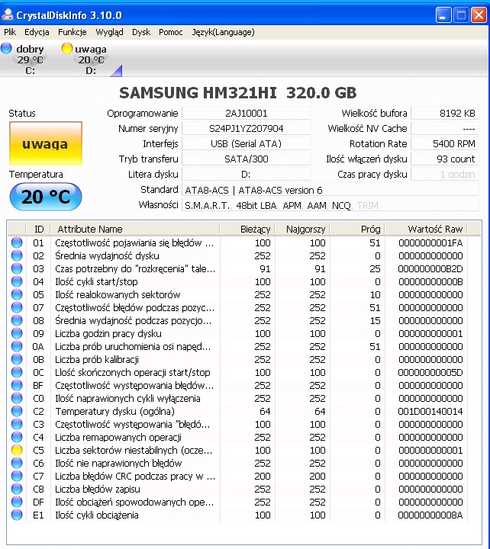Open the Pomoc menu
Viewport: 490px width, 549px height.
(171, 32)
